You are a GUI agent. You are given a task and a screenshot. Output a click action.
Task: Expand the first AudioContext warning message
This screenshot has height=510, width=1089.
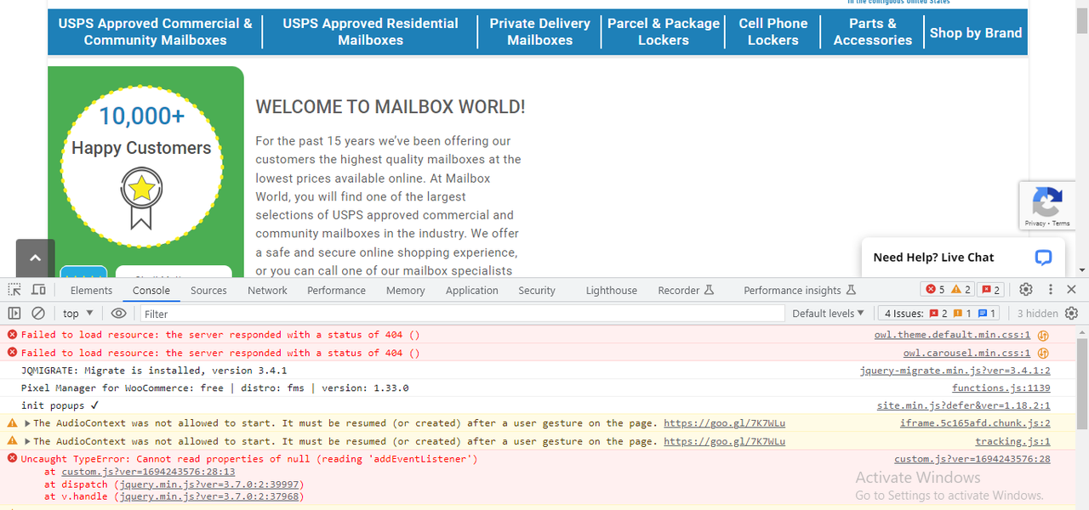(x=27, y=423)
